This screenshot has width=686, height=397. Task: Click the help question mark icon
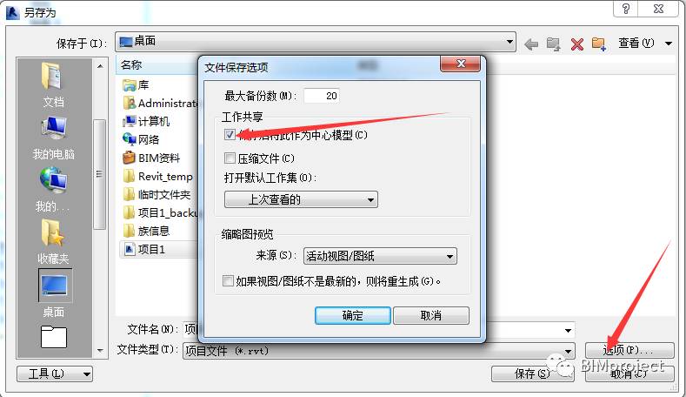[626, 9]
